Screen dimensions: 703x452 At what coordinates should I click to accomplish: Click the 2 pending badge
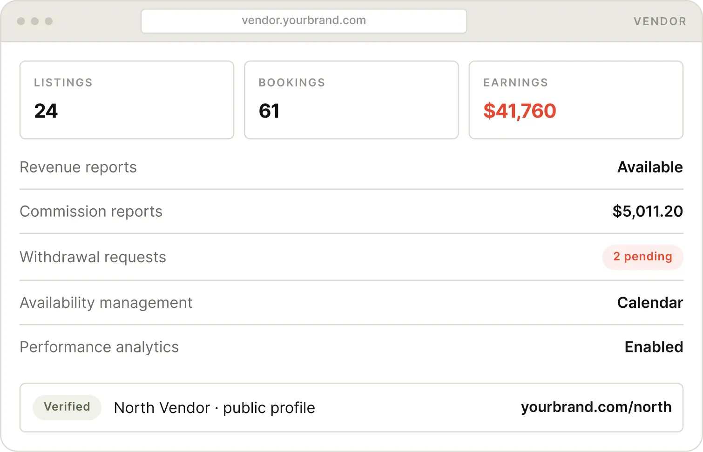[642, 257]
